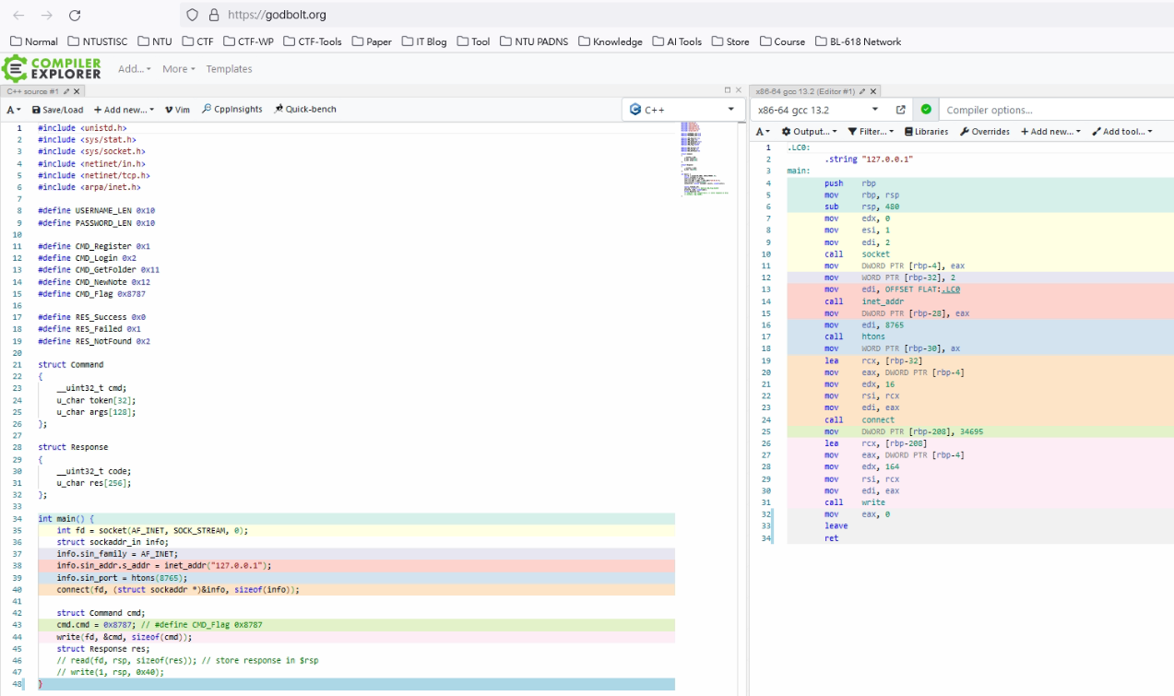Select the x86-64 gcc 13.2 (Editor #1) tab
This screenshot has width=1174, height=696.
[805, 91]
